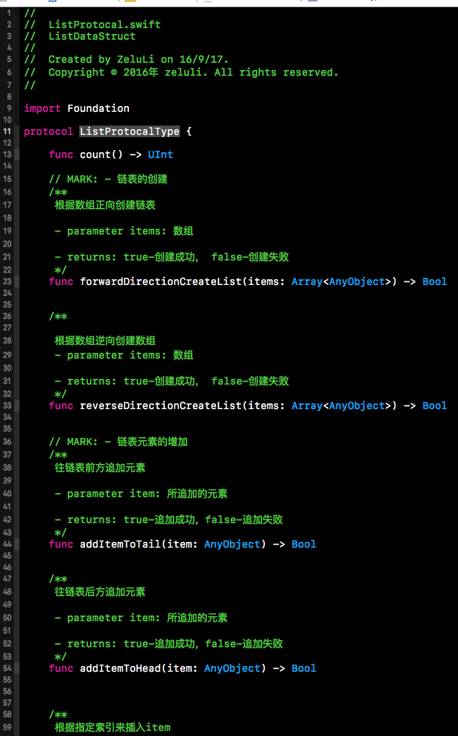Click reverseDirectionCreateList function name

point(161,406)
